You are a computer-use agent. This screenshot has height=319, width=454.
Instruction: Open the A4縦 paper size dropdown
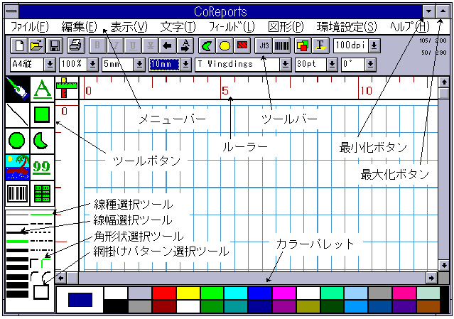click(x=50, y=65)
